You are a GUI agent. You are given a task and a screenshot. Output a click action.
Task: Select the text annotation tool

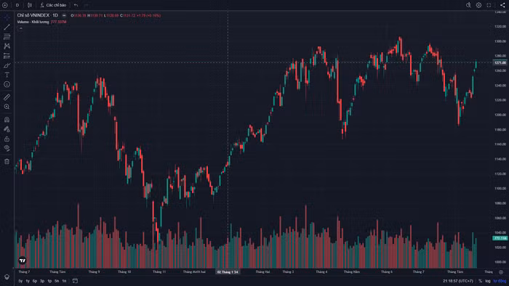pos(7,75)
